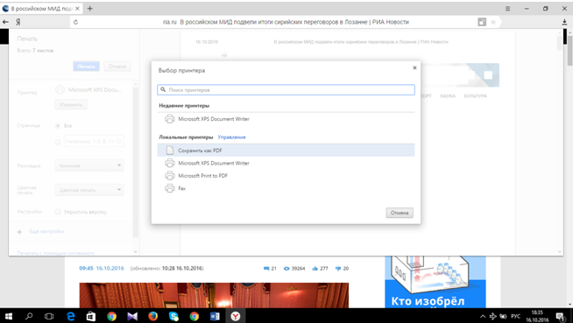Open the Цветная печать dropdown

pos(89,190)
